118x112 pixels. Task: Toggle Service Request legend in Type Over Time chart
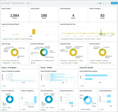pyautogui.click(x=78, y=39)
